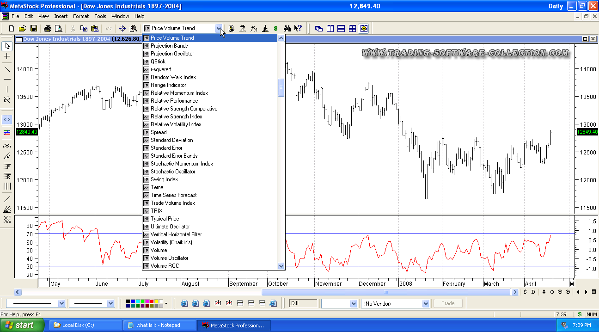Screen dimensions: 599x332
Task: Click the Save disk icon in toolbar
Action: [x=33, y=29]
